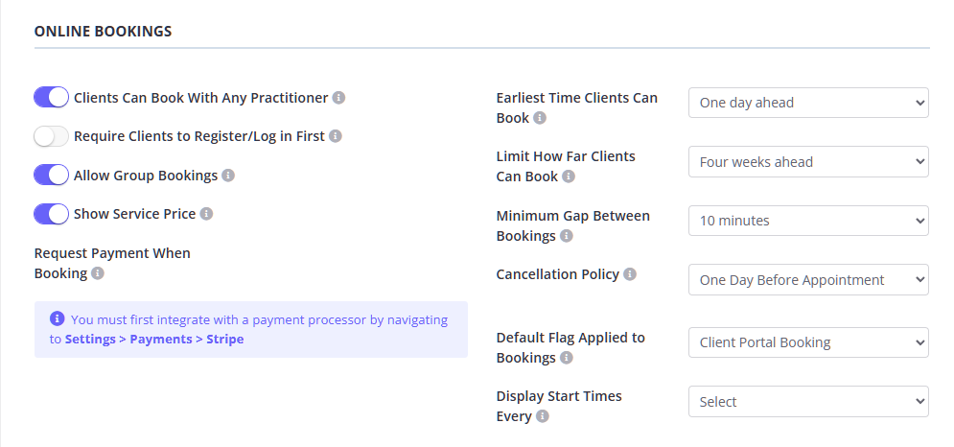Click info icon next to Show Service Price
This screenshot has height=447, width=954.
click(x=206, y=214)
